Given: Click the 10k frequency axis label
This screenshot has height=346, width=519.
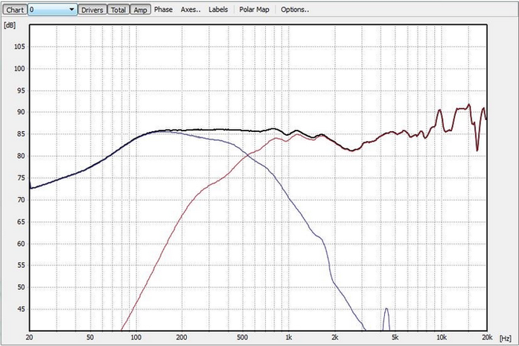Looking at the screenshot, I should tap(442, 337).
